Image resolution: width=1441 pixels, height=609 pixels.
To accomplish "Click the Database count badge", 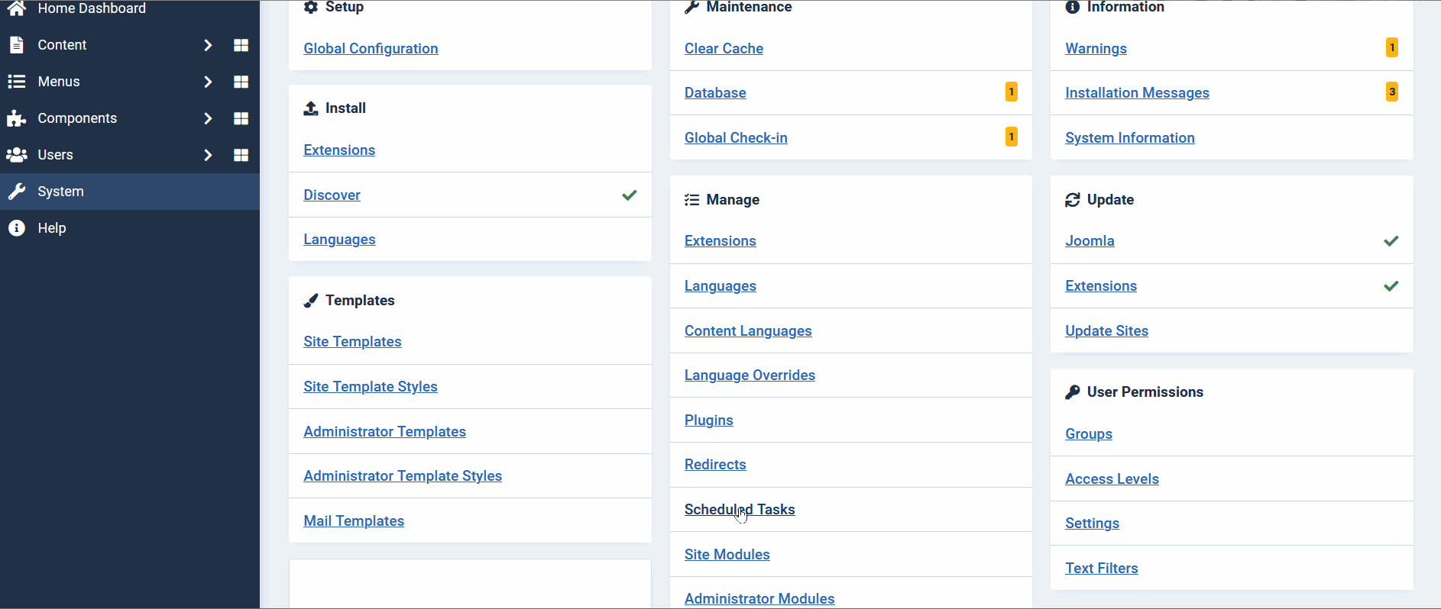I will click(x=1011, y=92).
